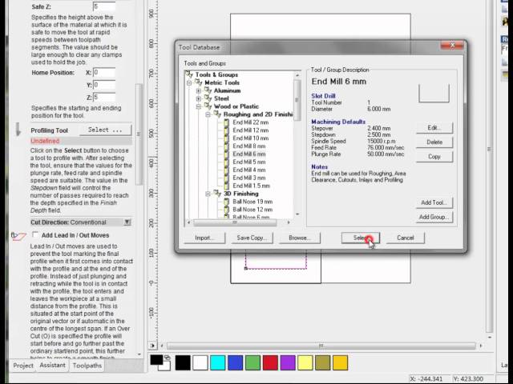Click the foreground/background color indicator

point(160,362)
